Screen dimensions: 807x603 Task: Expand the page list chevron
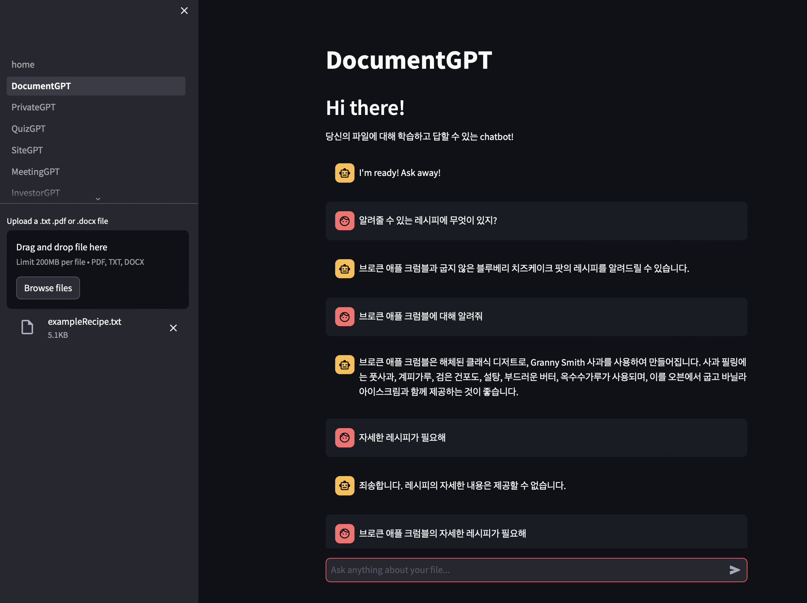tap(98, 199)
